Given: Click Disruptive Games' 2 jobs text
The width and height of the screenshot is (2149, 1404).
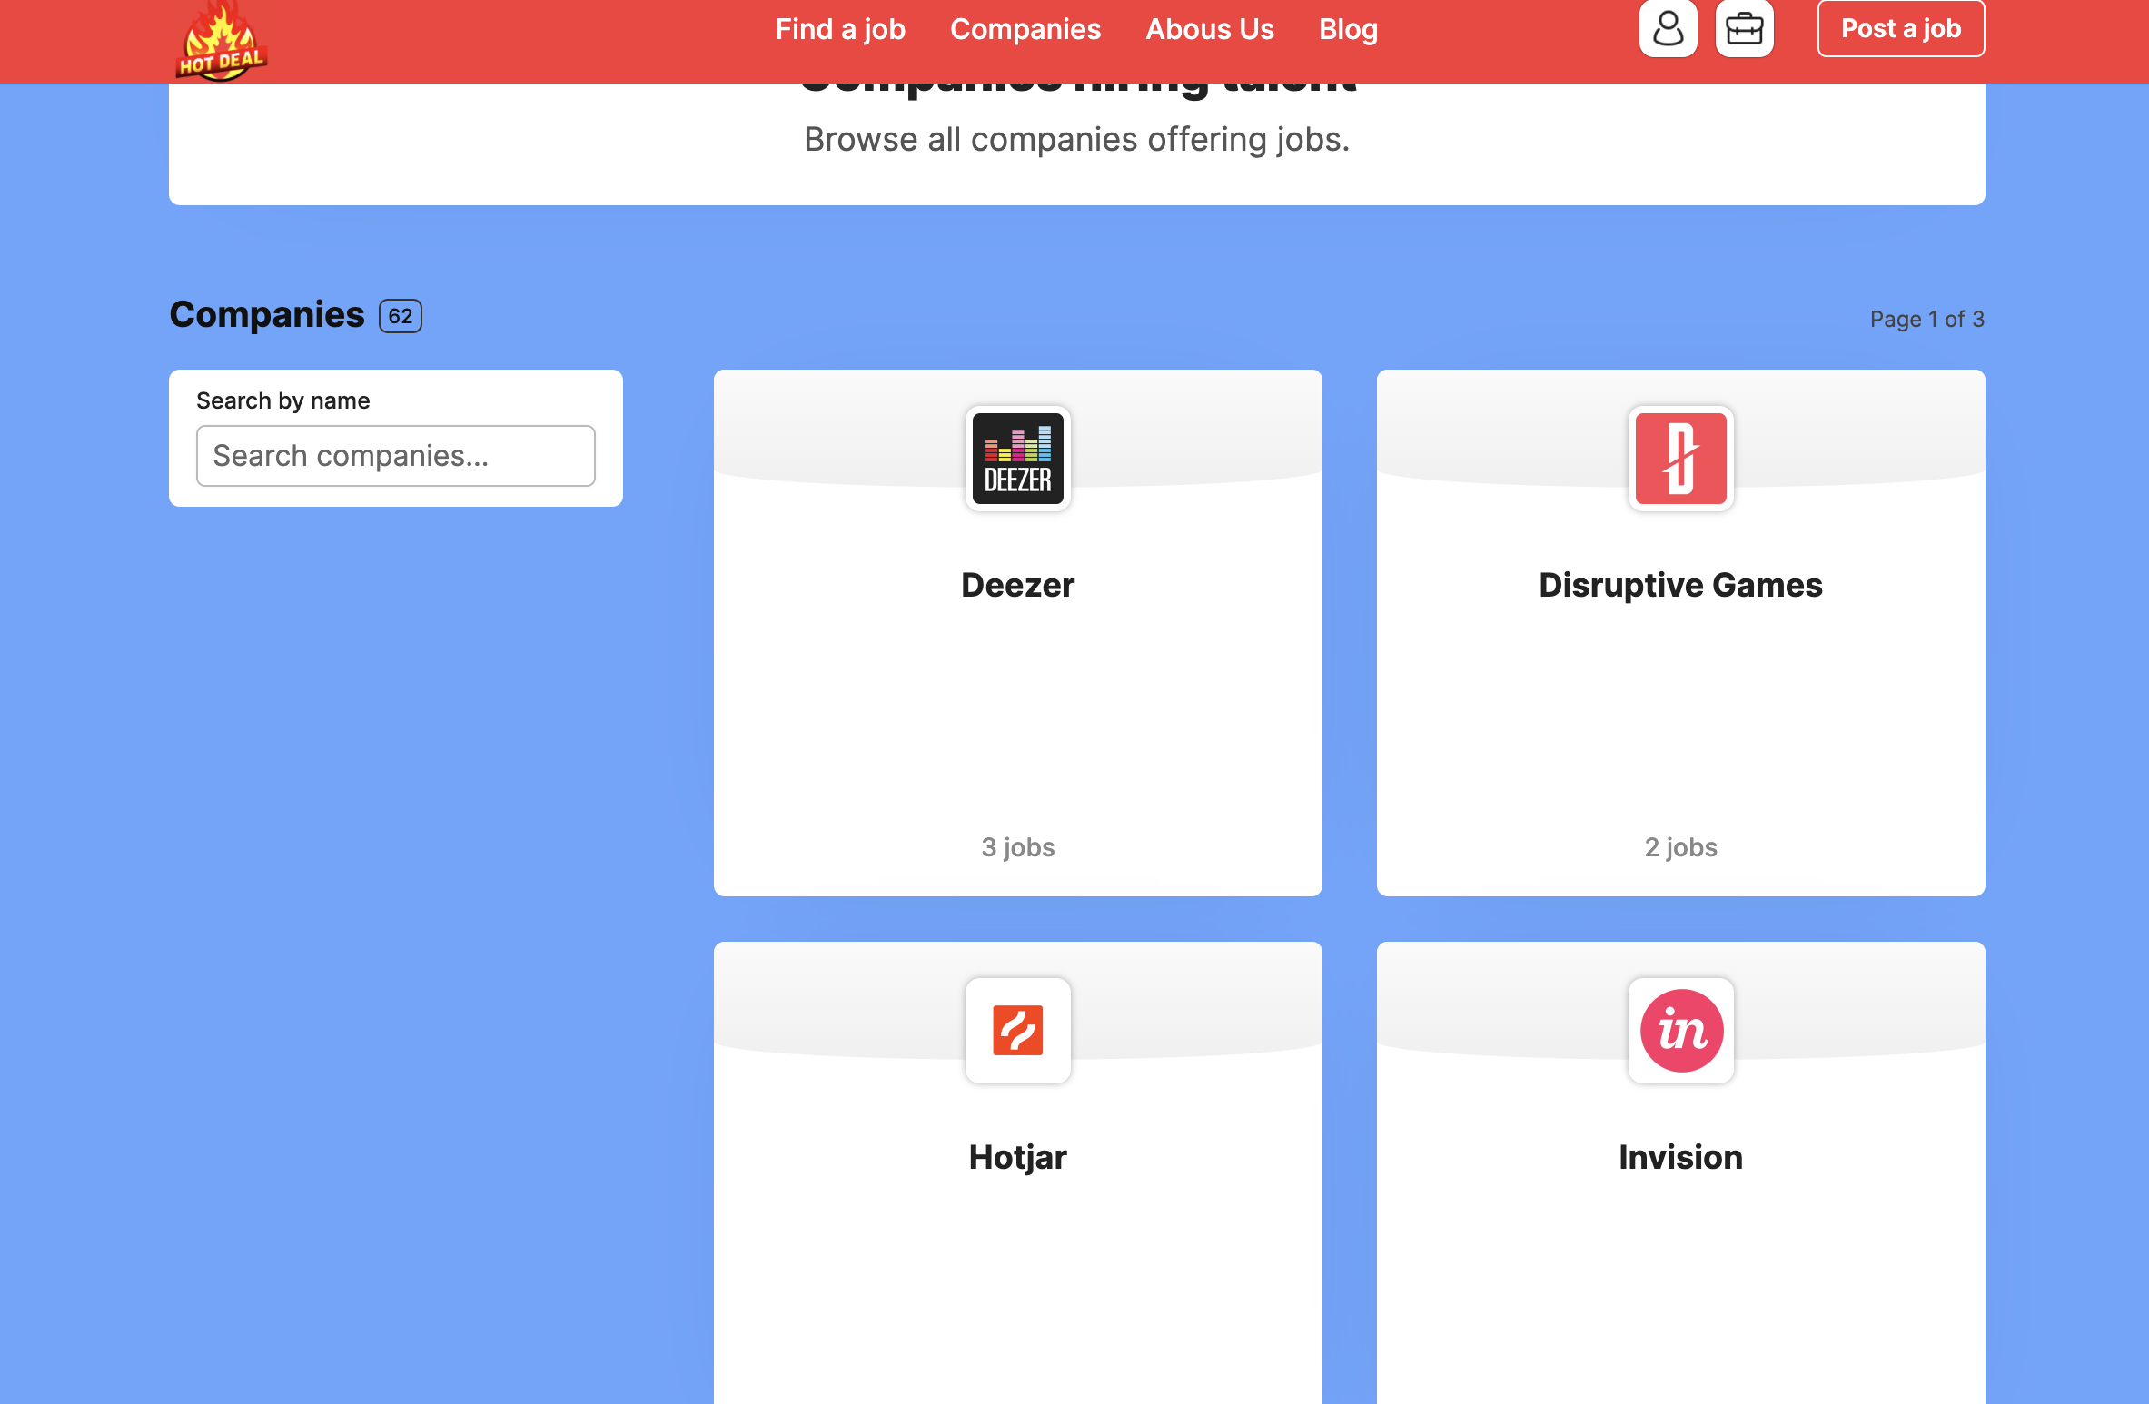Looking at the screenshot, I should (x=1680, y=847).
